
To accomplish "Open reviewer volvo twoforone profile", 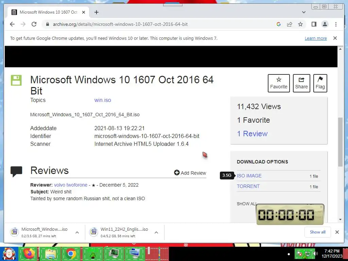I will [71, 185].
